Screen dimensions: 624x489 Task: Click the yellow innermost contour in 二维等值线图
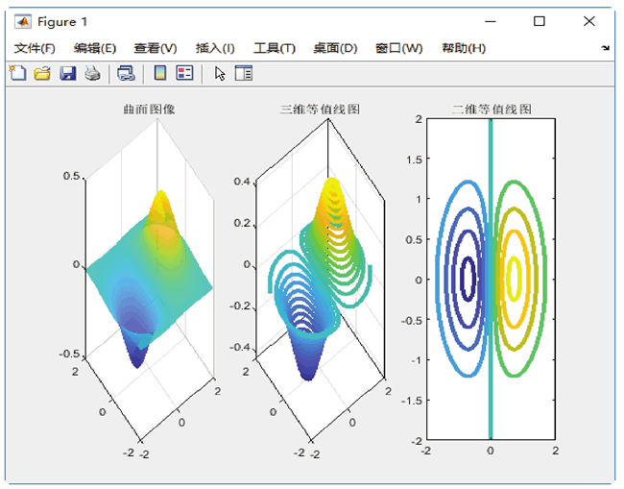tap(514, 279)
